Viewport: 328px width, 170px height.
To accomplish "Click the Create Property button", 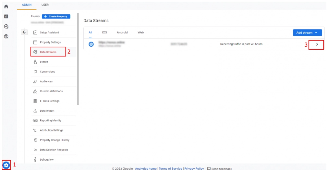I will tap(56, 16).
